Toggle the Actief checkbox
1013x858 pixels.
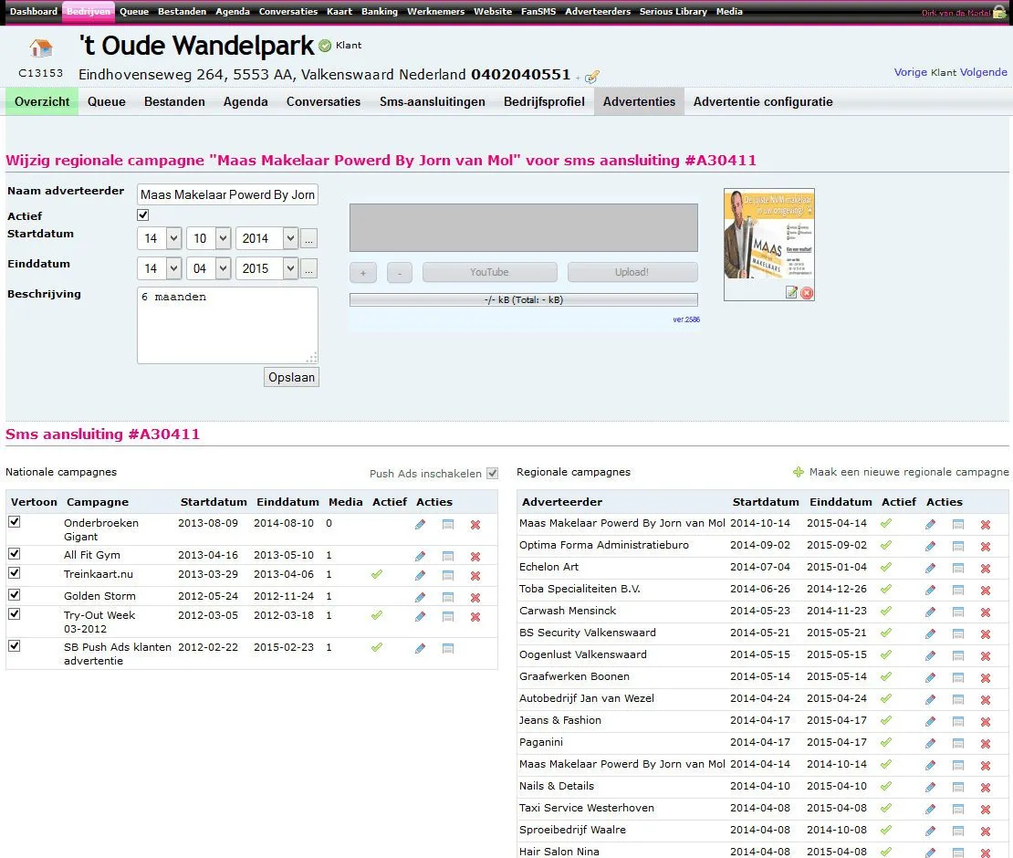click(142, 215)
